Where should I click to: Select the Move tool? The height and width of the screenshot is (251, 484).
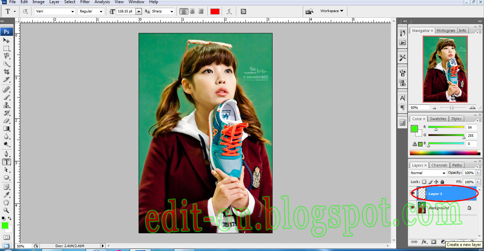pyautogui.click(x=7, y=40)
